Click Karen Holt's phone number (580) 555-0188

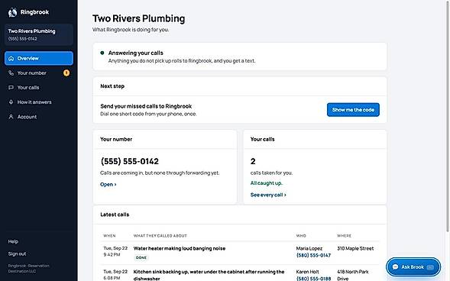[313, 279]
